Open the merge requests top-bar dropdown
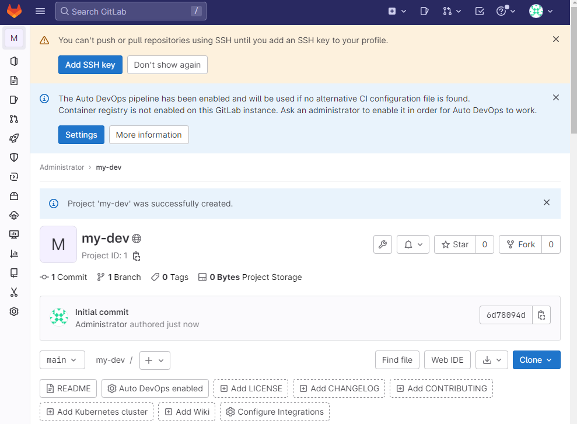Screen dimensions: 577x424 click(452, 12)
